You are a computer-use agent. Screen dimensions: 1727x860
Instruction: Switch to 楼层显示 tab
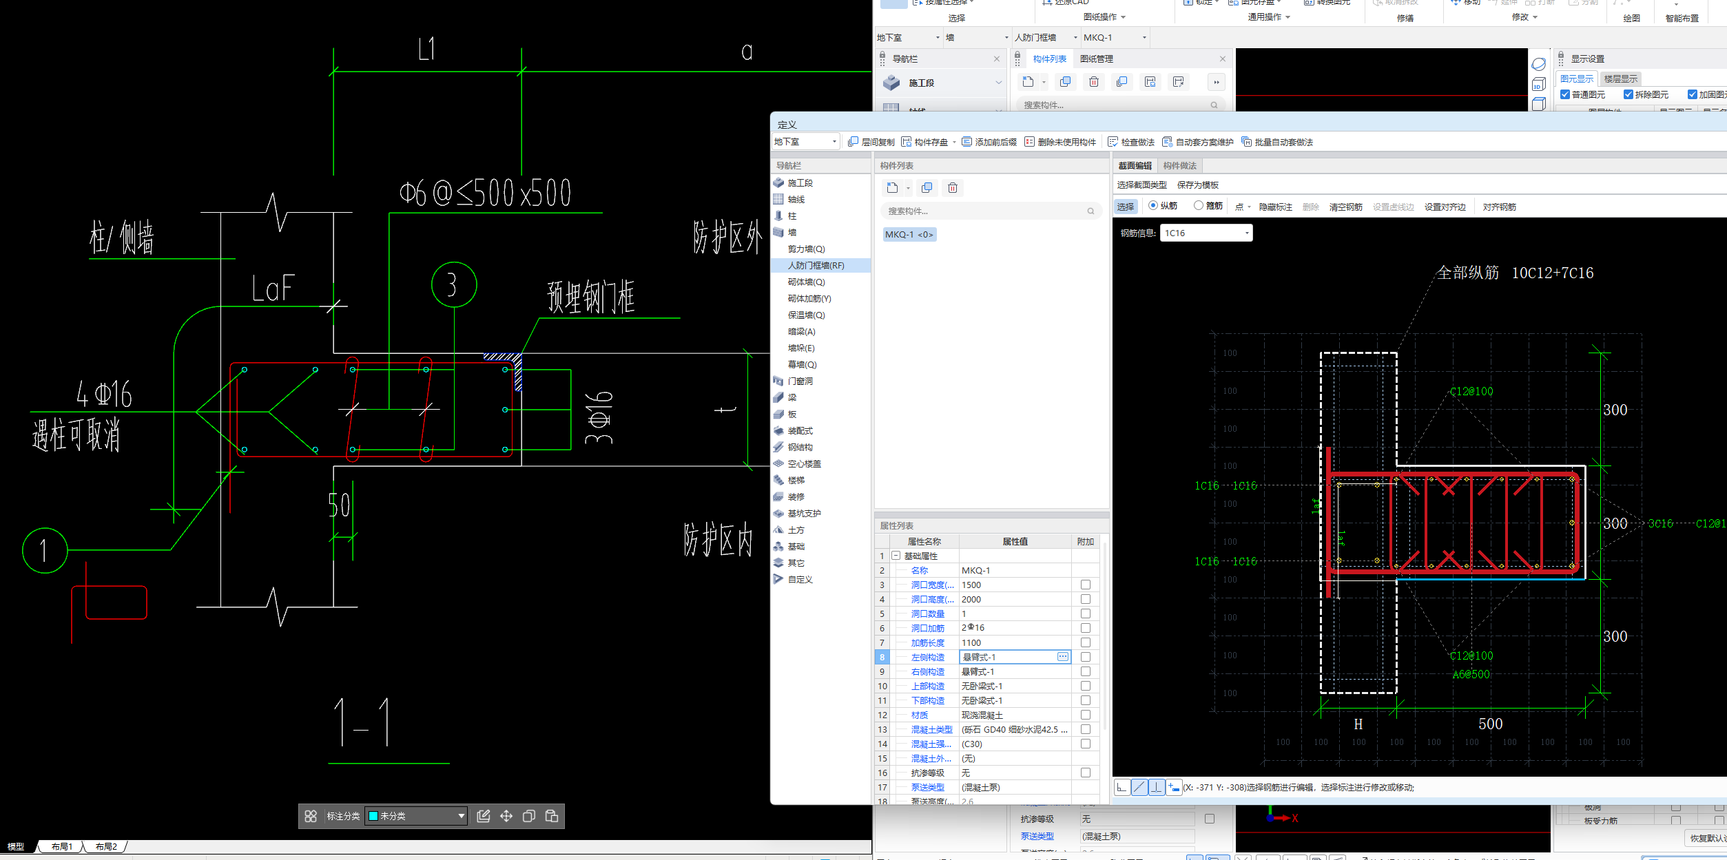click(x=1621, y=79)
